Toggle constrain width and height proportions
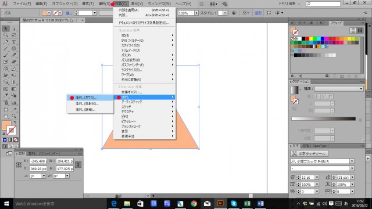372x209 pixels. tap(78, 164)
